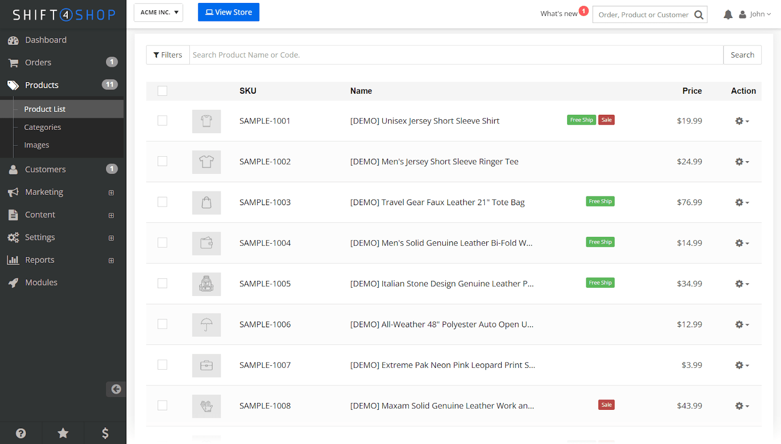Tick the checkbox next to SAMPLE-1005
This screenshot has width=781, height=444.
tap(162, 283)
